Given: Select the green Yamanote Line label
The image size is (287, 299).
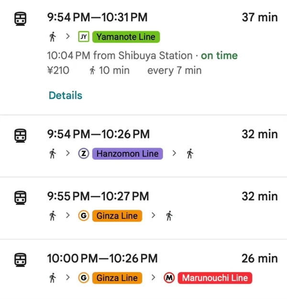Looking at the screenshot, I should [126, 37].
